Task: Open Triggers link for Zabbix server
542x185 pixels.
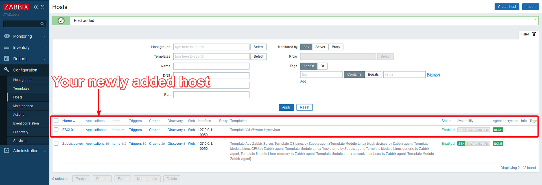Action: 135,144
